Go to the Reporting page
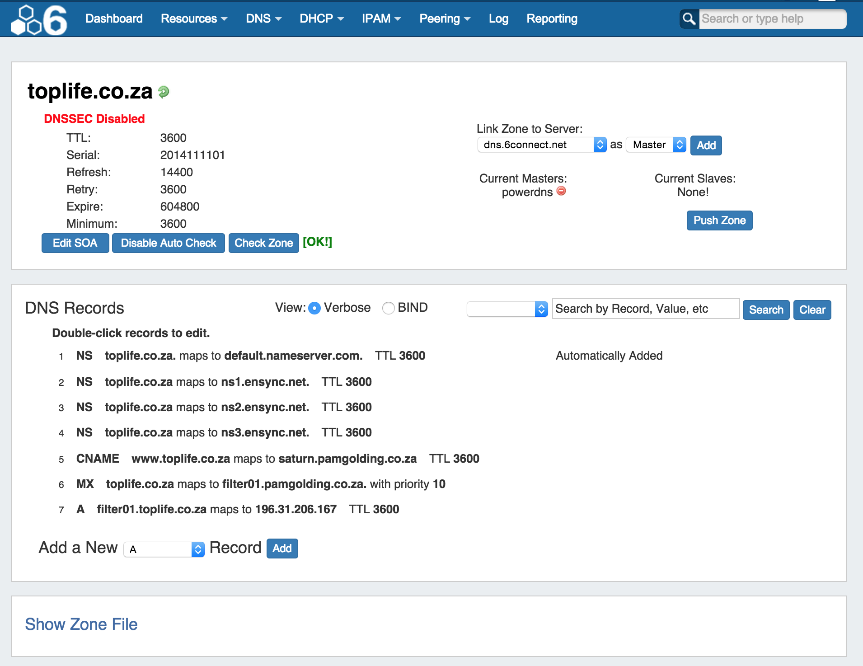863x666 pixels. 552,19
